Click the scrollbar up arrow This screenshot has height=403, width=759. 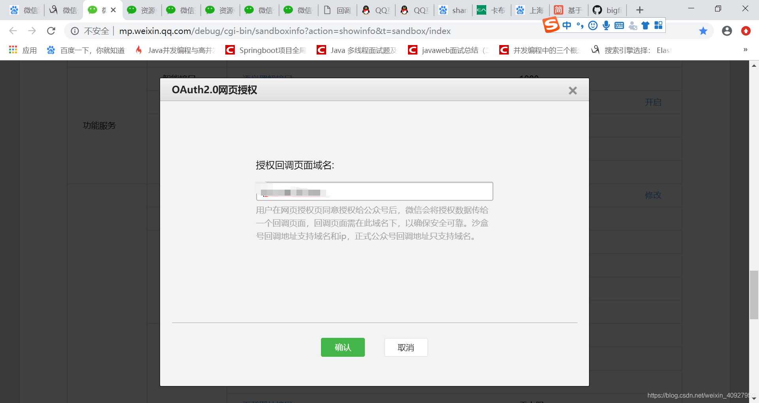pyautogui.click(x=754, y=66)
